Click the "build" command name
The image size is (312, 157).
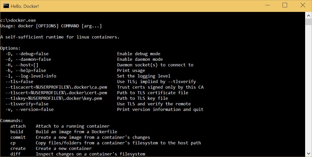[x=17, y=132]
